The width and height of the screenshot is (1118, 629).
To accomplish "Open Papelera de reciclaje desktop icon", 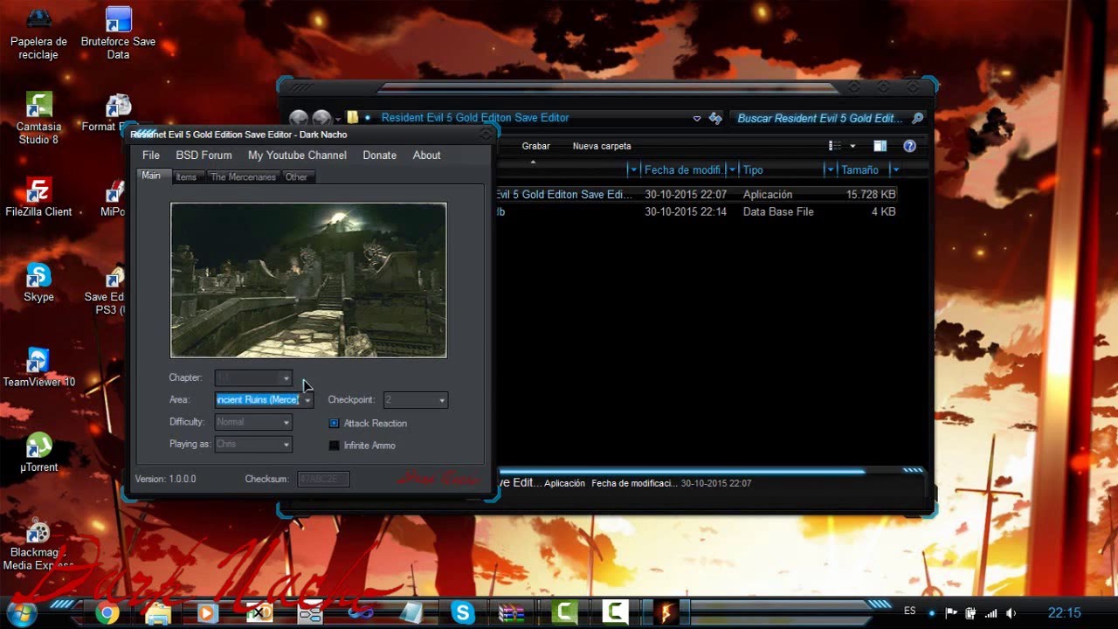I will coord(38,33).
